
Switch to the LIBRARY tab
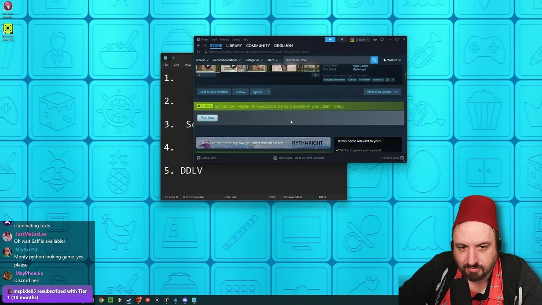(x=234, y=46)
